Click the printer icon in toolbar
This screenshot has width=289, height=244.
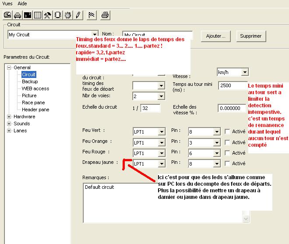tap(105, 15)
